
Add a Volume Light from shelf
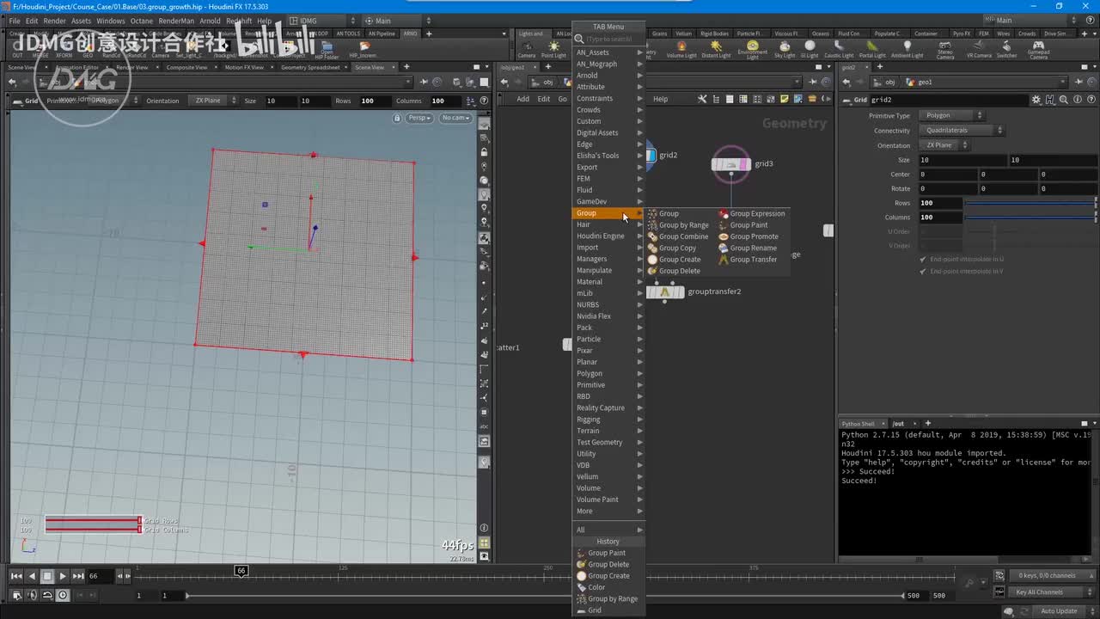(681, 48)
